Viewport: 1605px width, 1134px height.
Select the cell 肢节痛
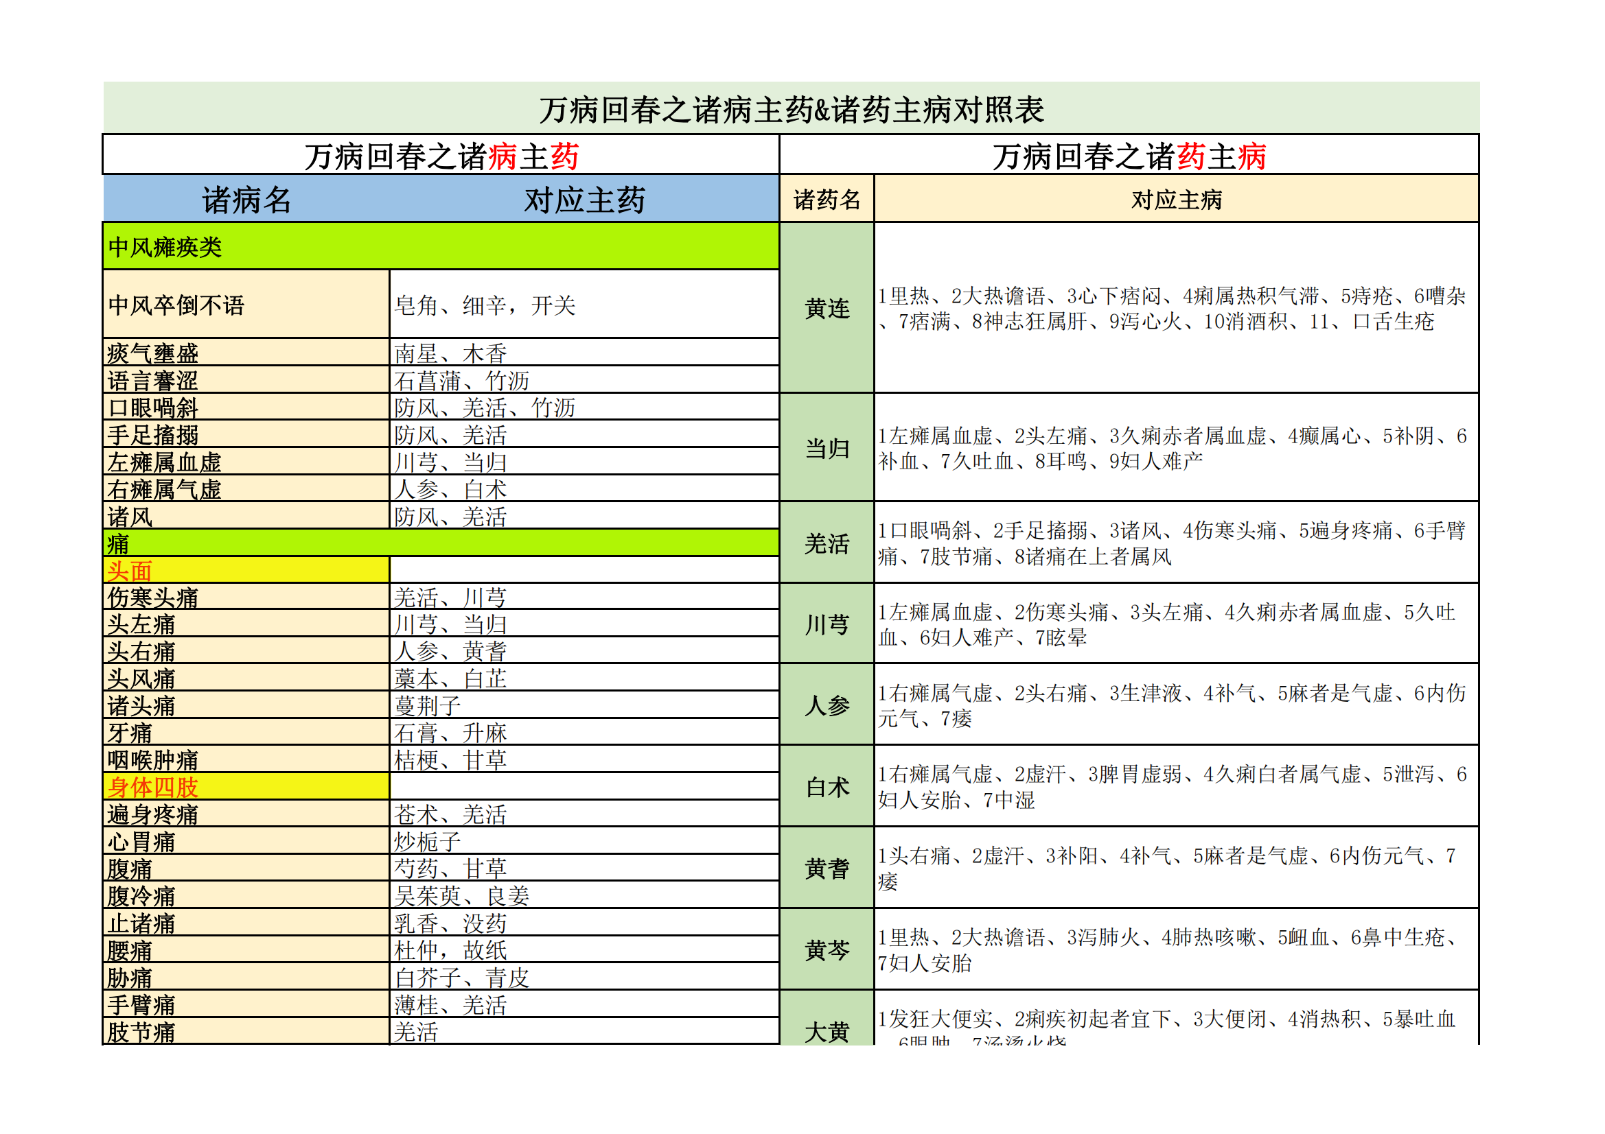pyautogui.click(x=246, y=1031)
